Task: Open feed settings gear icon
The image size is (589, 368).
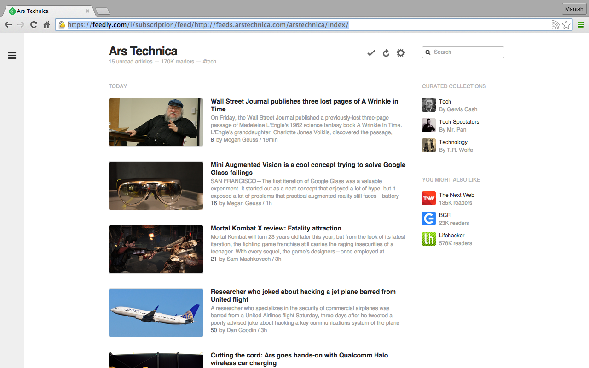Action: point(401,53)
